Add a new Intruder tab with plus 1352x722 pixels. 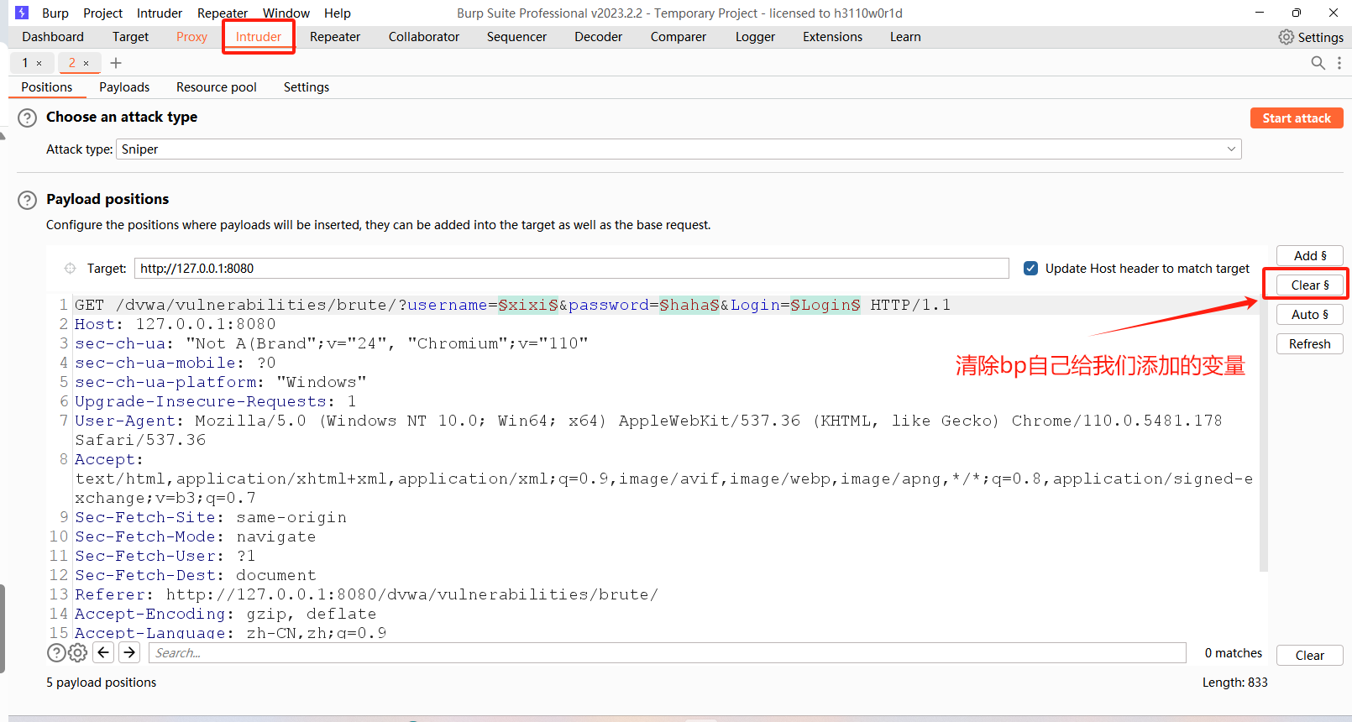pyautogui.click(x=116, y=63)
